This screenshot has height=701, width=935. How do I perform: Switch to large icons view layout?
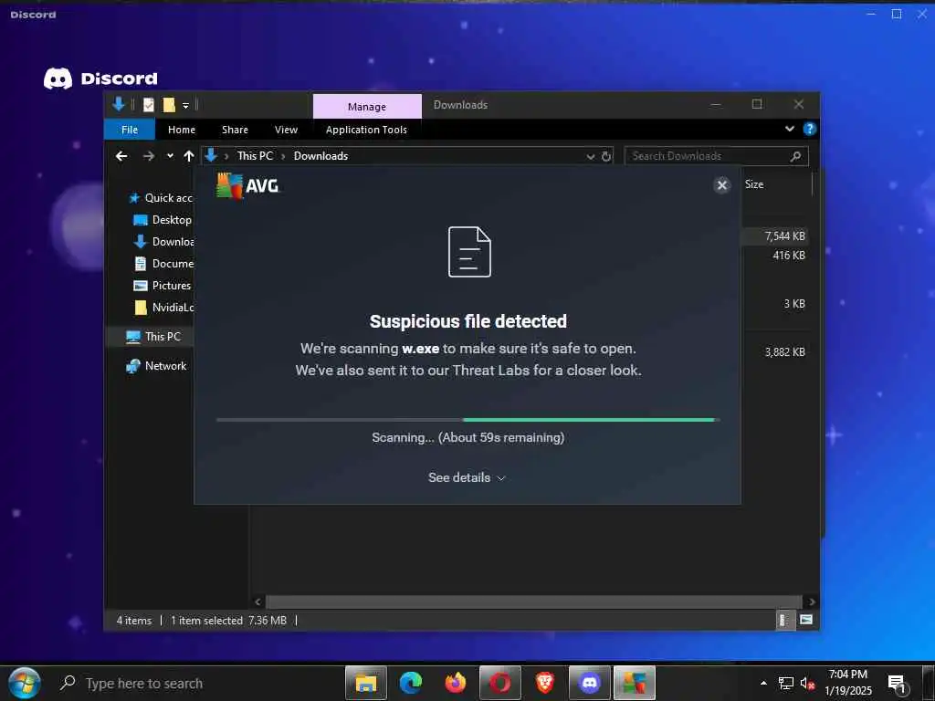point(806,620)
